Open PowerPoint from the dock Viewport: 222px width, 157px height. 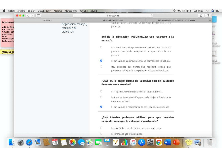pos(176,142)
